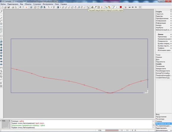Click the red square color swatch
The height and width of the screenshot is (132, 172).
click(x=121, y=7)
